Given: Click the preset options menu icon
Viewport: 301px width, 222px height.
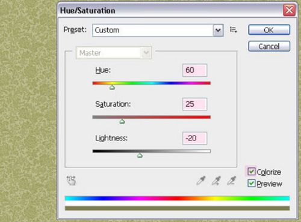Looking at the screenshot, I should click(x=233, y=29).
